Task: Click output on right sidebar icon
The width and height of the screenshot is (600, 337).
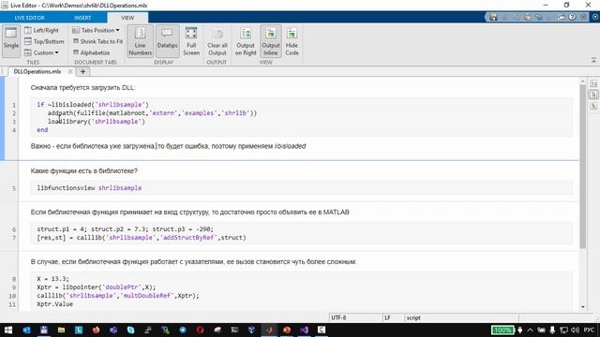Action: pos(593,83)
